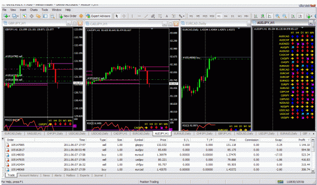Screen dimensions: 317x185
Task: Zoom out of the chart
Action: point(285,16)
